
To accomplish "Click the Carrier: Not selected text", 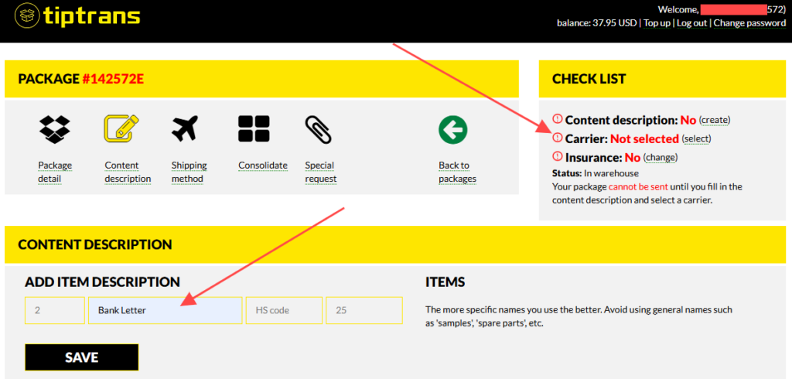I will point(622,138).
